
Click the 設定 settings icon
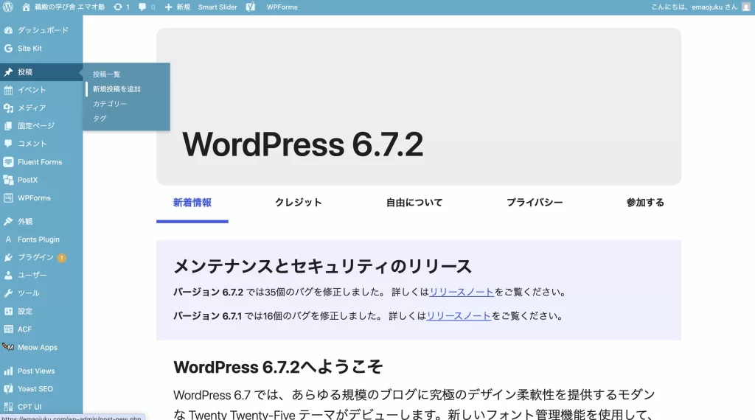tap(8, 311)
